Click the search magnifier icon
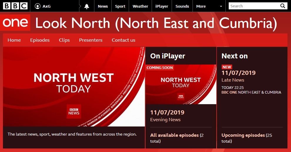The height and width of the screenshot is (152, 291). pyautogui.click(x=283, y=6)
